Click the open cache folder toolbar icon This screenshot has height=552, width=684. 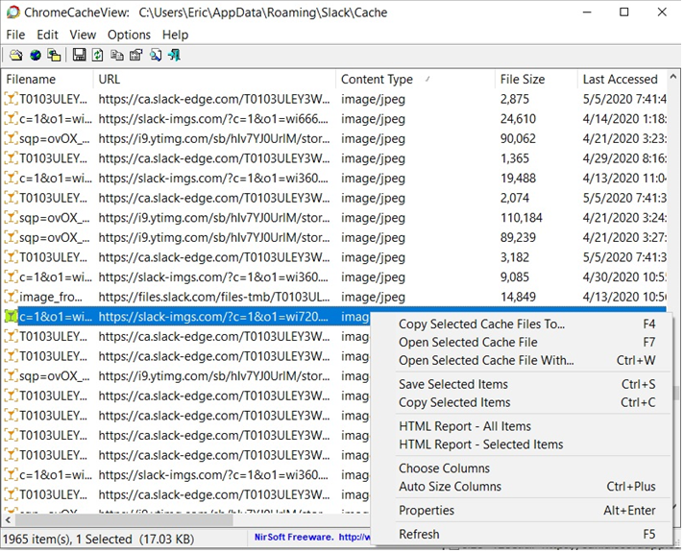[16, 56]
